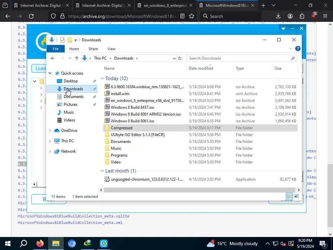
Task: Collapse the Quick access tree node
Action: click(x=50, y=73)
